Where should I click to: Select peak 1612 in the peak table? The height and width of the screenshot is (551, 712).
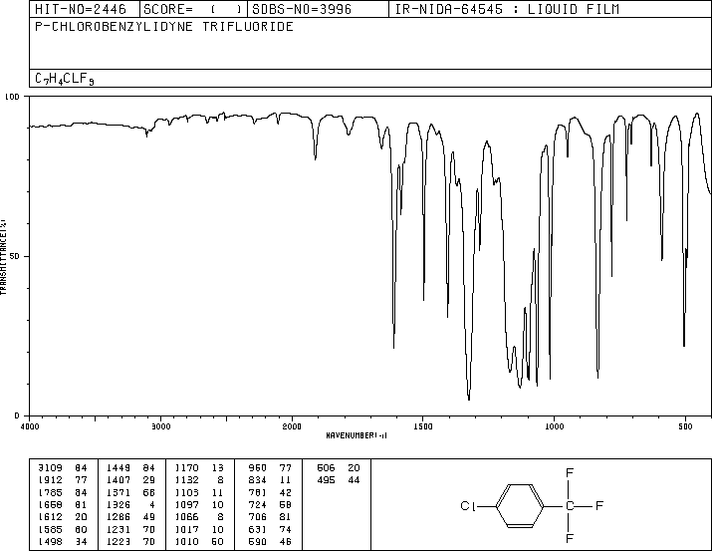pos(50,517)
